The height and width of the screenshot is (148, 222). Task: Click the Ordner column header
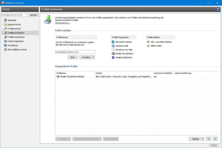[99, 73]
